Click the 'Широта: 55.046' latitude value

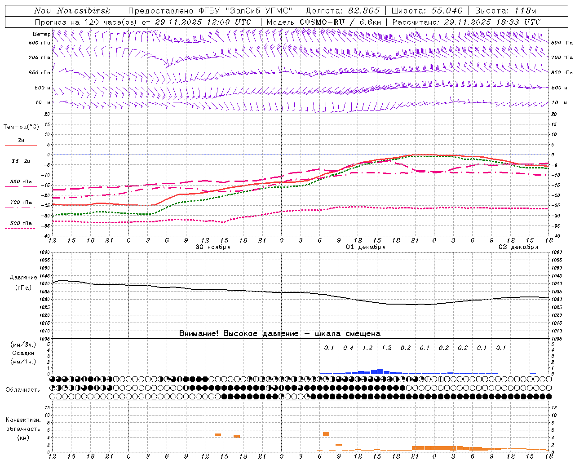point(427,11)
